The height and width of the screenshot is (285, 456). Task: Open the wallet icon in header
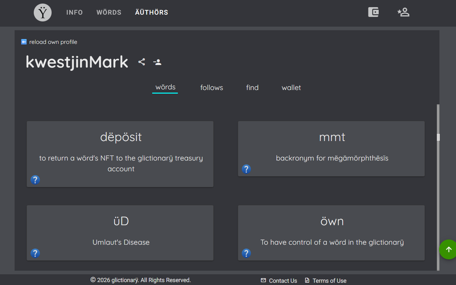pos(373,12)
